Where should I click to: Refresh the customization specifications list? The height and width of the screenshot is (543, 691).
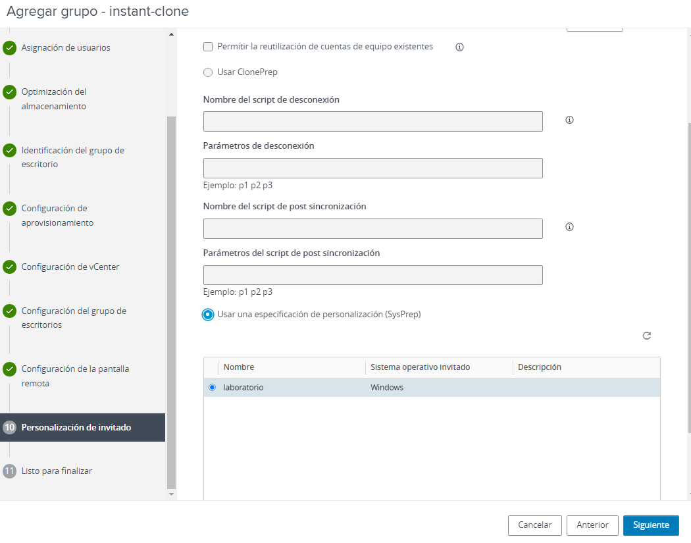(x=647, y=336)
